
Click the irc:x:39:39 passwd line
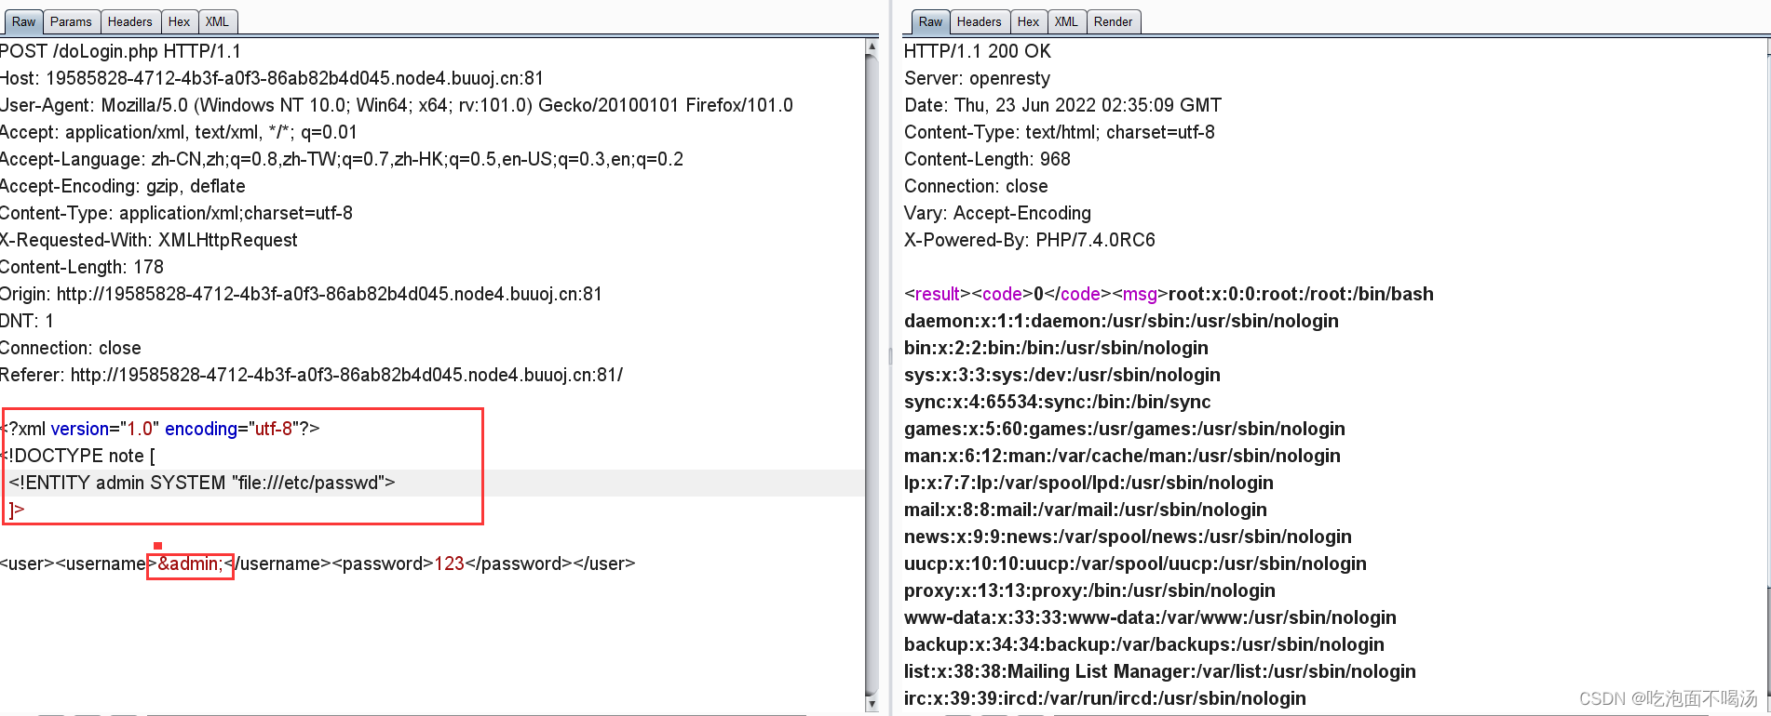pos(1104,698)
